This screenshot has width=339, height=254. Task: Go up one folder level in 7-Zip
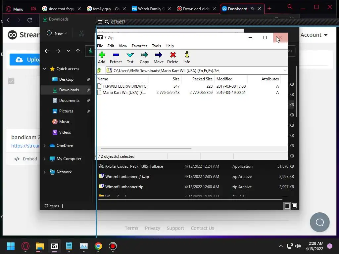click(x=99, y=70)
